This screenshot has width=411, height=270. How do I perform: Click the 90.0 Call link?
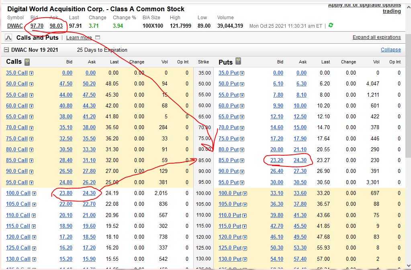click(17, 171)
